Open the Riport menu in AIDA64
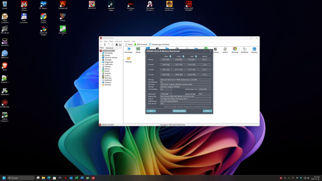This screenshot has width=322, height=181. (x=111, y=41)
